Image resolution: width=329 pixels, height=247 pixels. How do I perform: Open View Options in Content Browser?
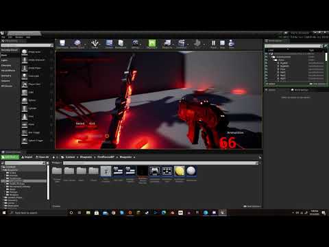pyautogui.click(x=252, y=207)
